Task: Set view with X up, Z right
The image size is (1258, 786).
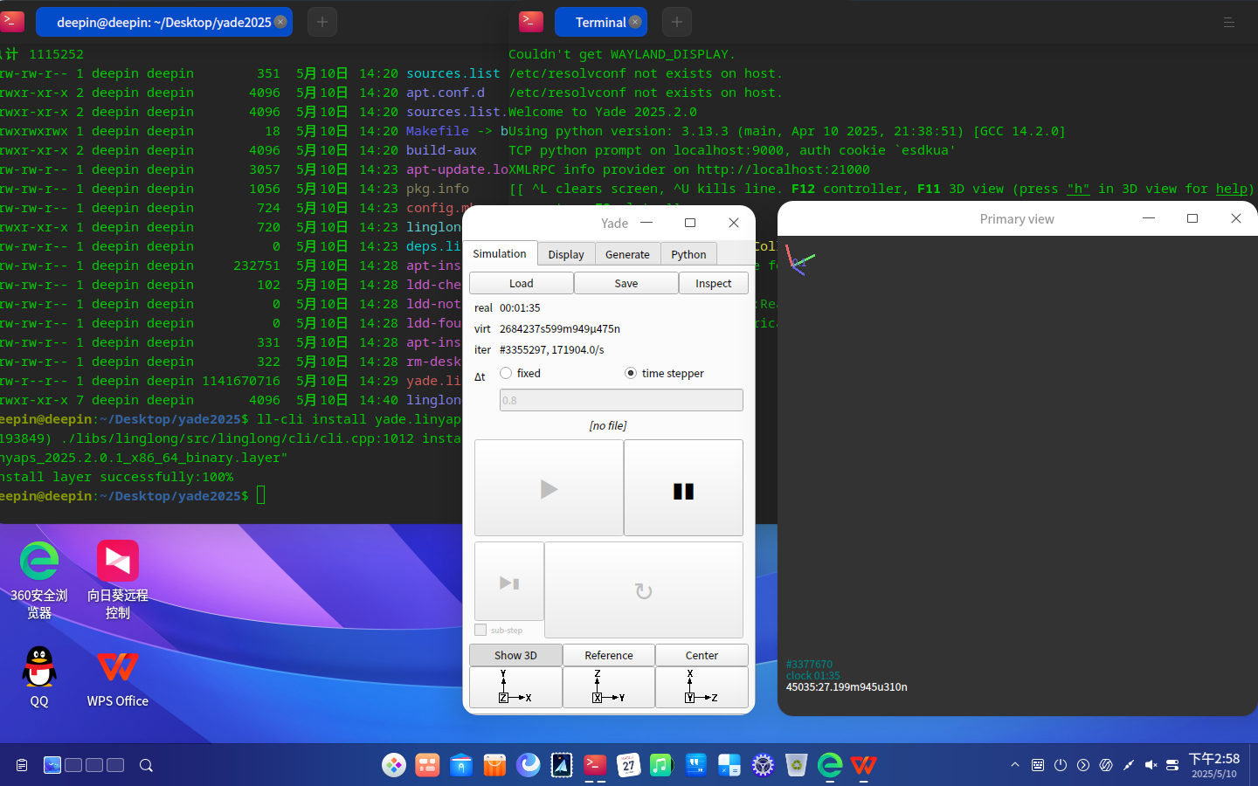Action: click(702, 687)
